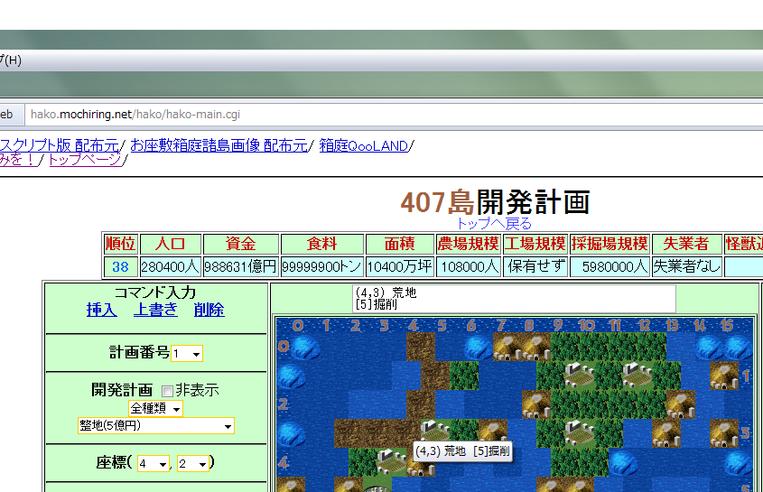Image resolution: width=763 pixels, height=492 pixels.
Task: Click the hako.mochiring.net address bar
Action: (x=393, y=115)
